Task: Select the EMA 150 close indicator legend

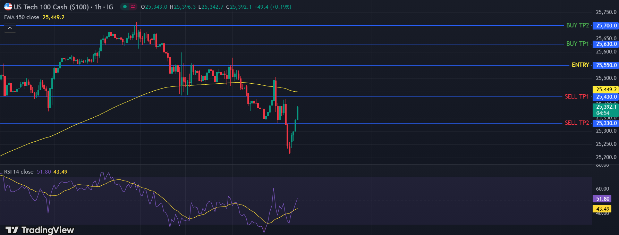Action: [x=22, y=17]
